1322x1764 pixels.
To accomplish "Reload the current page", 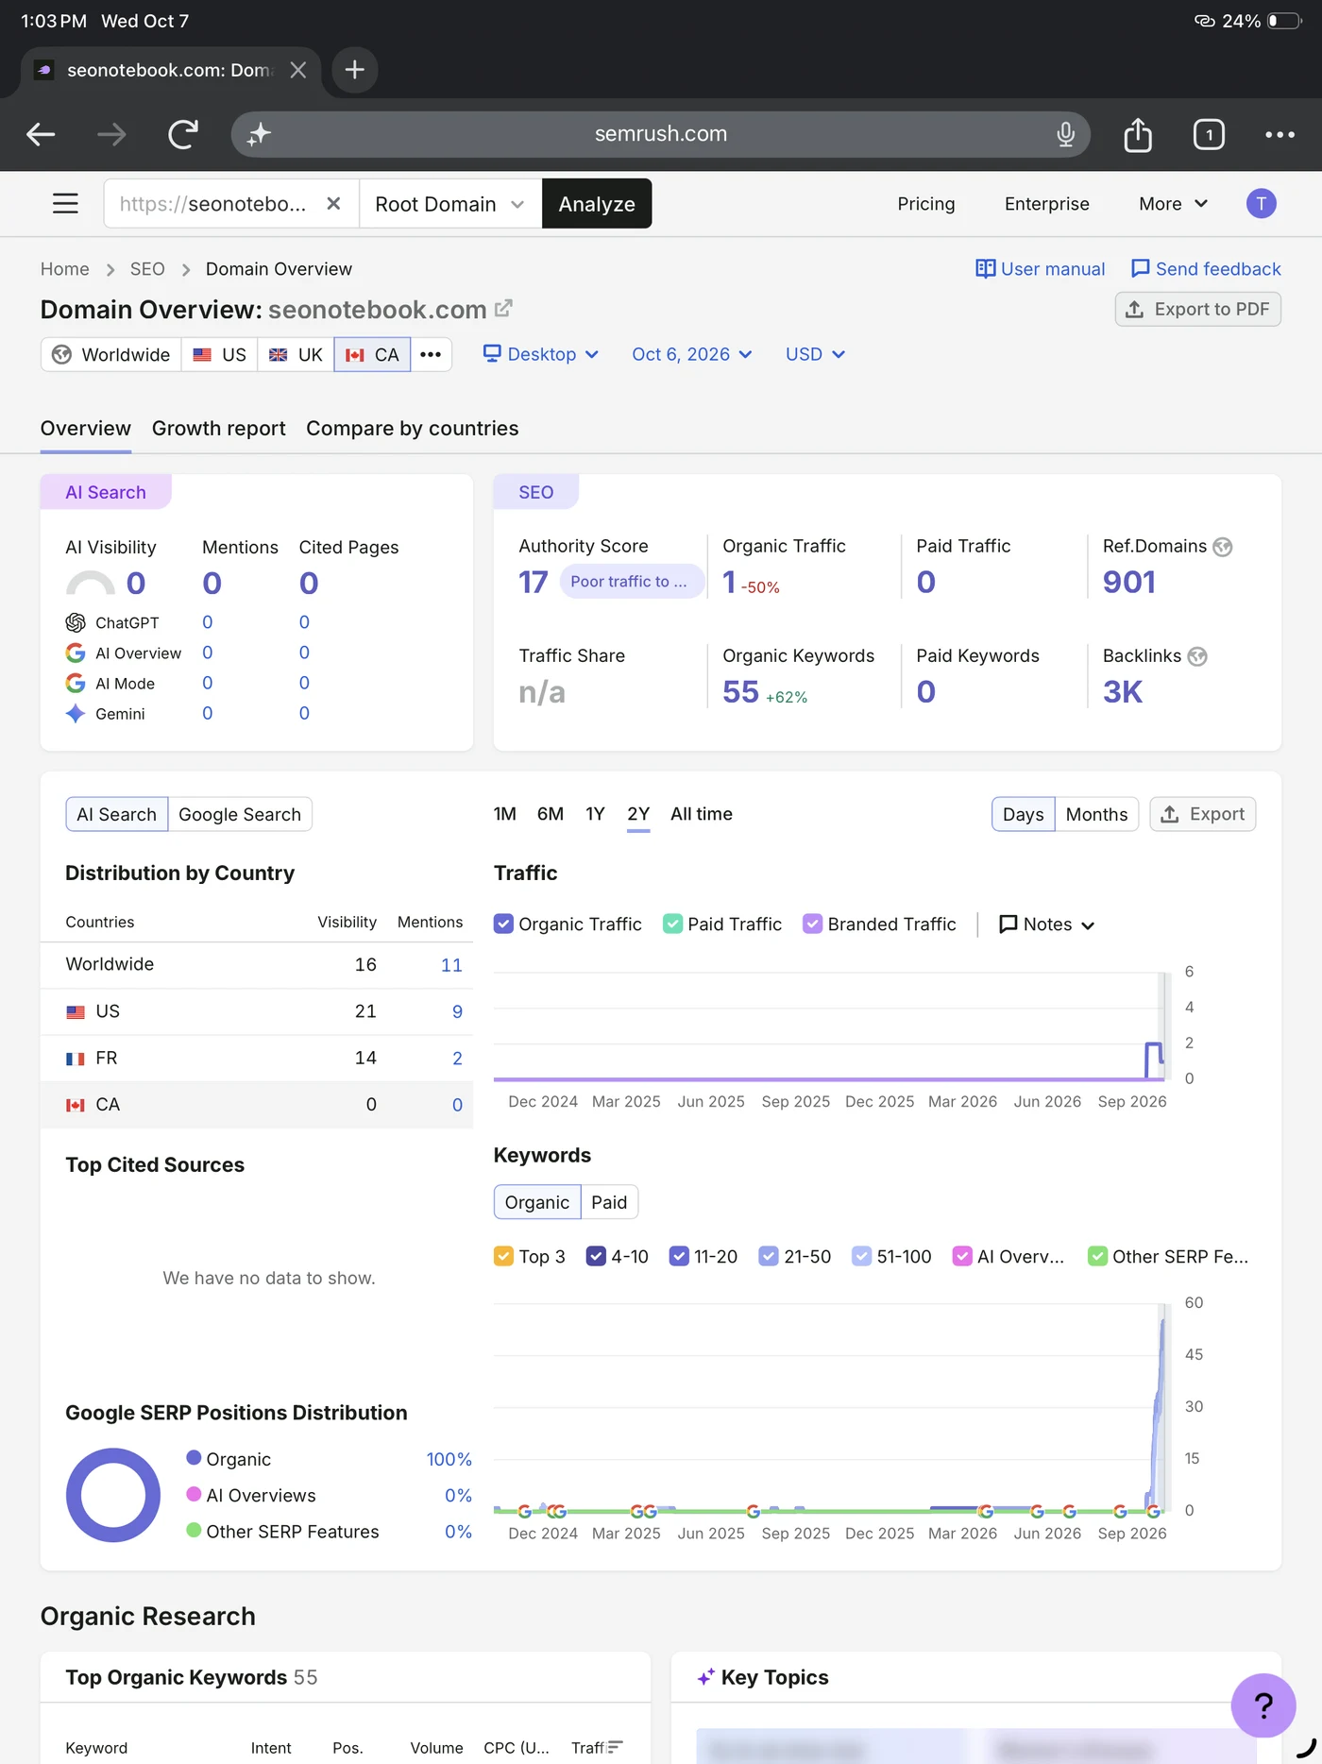I will click(x=183, y=134).
